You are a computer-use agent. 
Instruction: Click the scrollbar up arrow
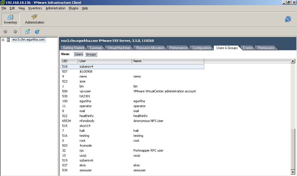[x=293, y=61]
